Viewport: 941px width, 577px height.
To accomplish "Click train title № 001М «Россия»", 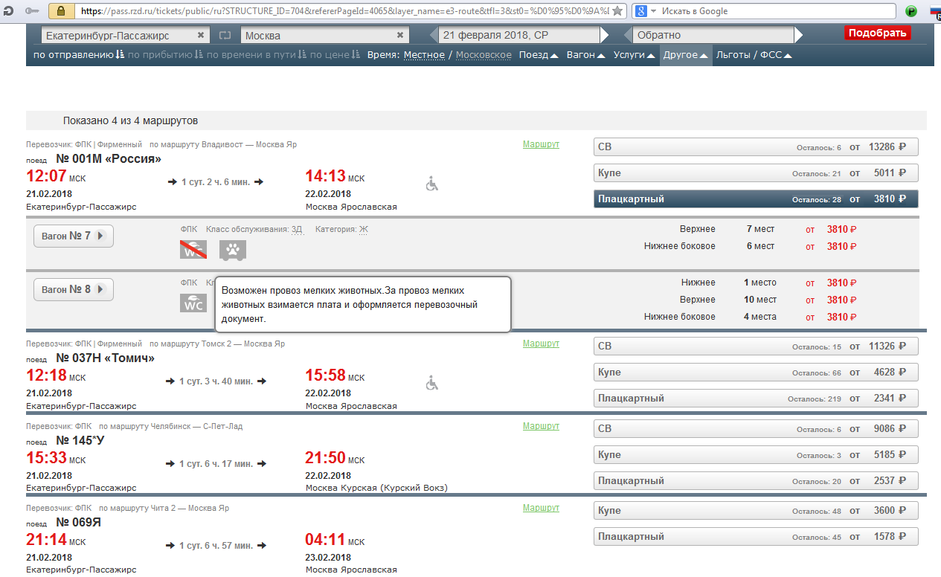I will point(109,159).
